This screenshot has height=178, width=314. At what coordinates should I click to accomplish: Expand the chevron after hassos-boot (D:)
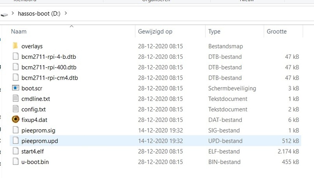[66, 13]
